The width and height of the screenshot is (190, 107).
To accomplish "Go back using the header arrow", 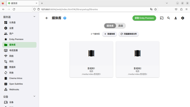I will 47,18.
